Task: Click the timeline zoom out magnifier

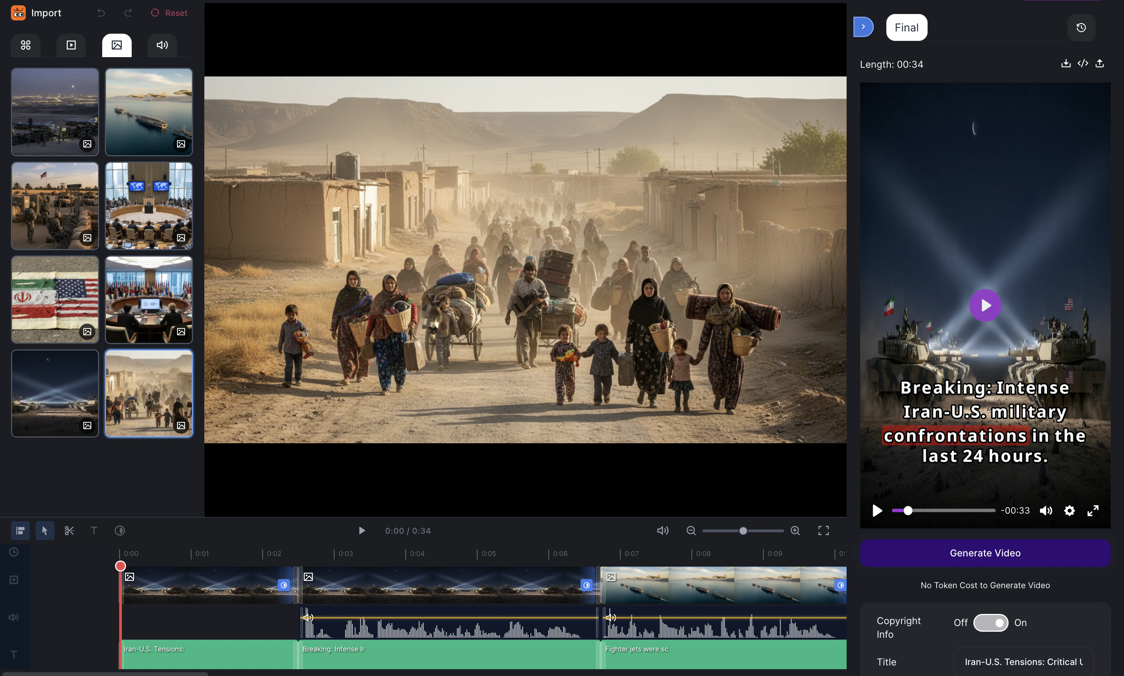Action: point(691,531)
